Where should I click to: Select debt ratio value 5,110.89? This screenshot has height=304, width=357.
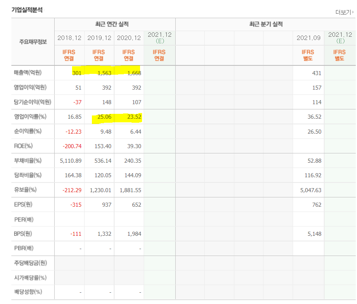coord(70,161)
